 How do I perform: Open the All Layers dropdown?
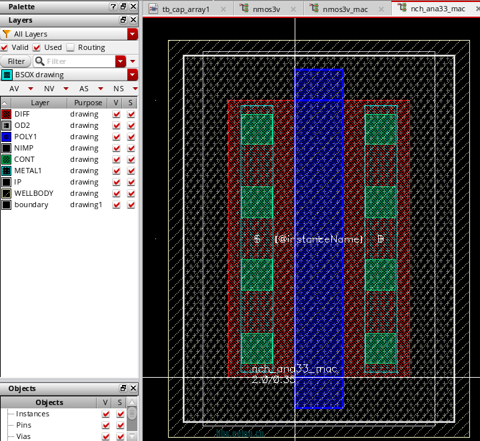click(133, 34)
